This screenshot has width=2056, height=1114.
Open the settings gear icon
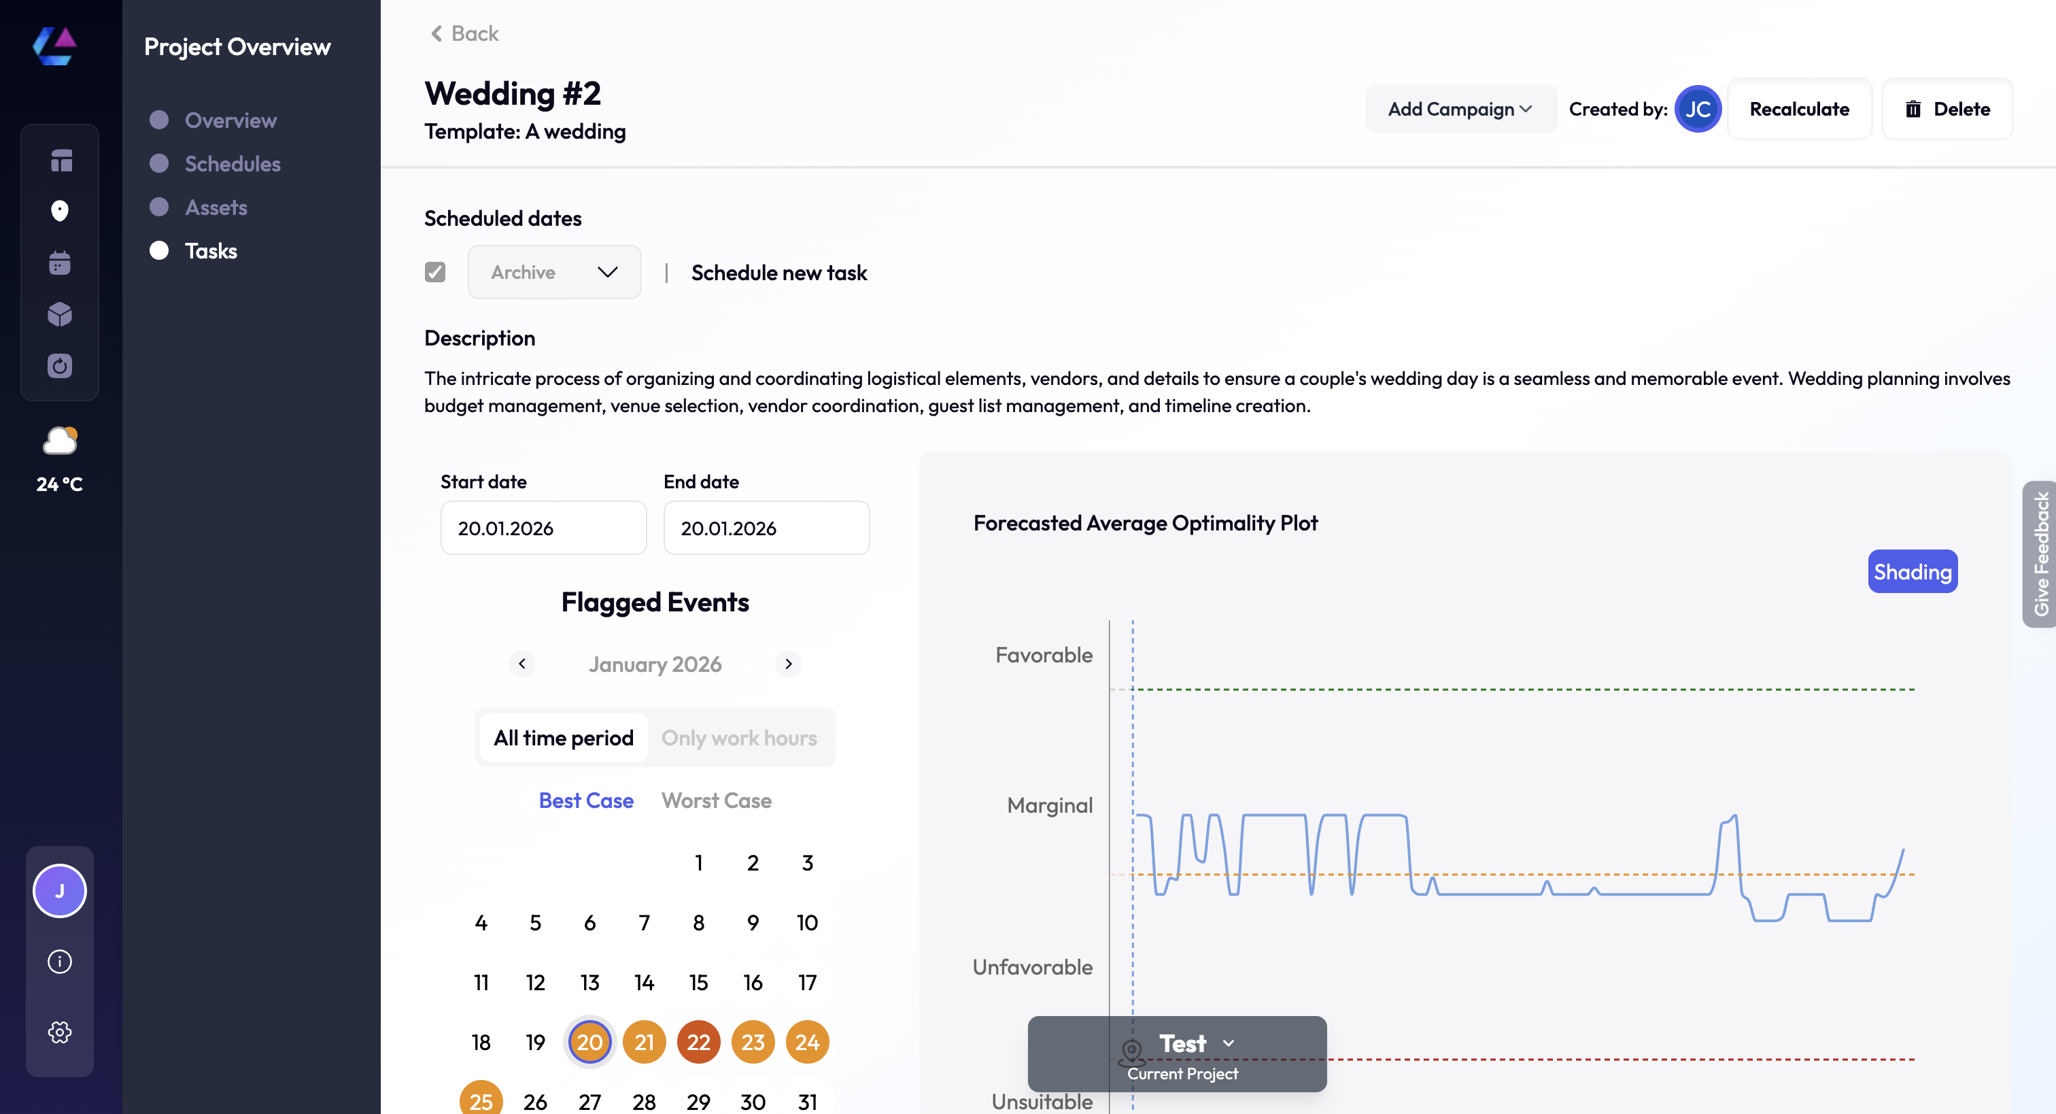[x=60, y=1032]
